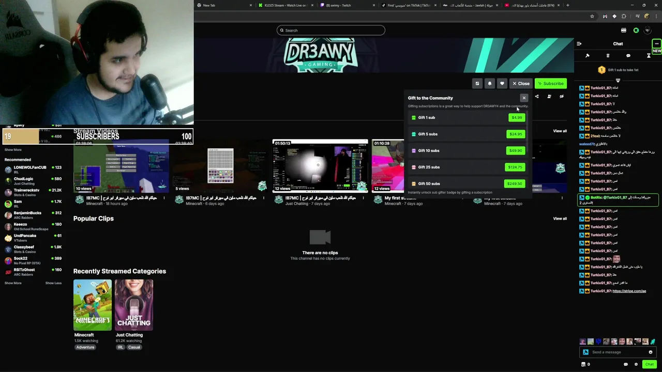Viewport: 662px width, 372px height.
Task: Click the Adventure tag under Minecraft
Action: (85, 347)
